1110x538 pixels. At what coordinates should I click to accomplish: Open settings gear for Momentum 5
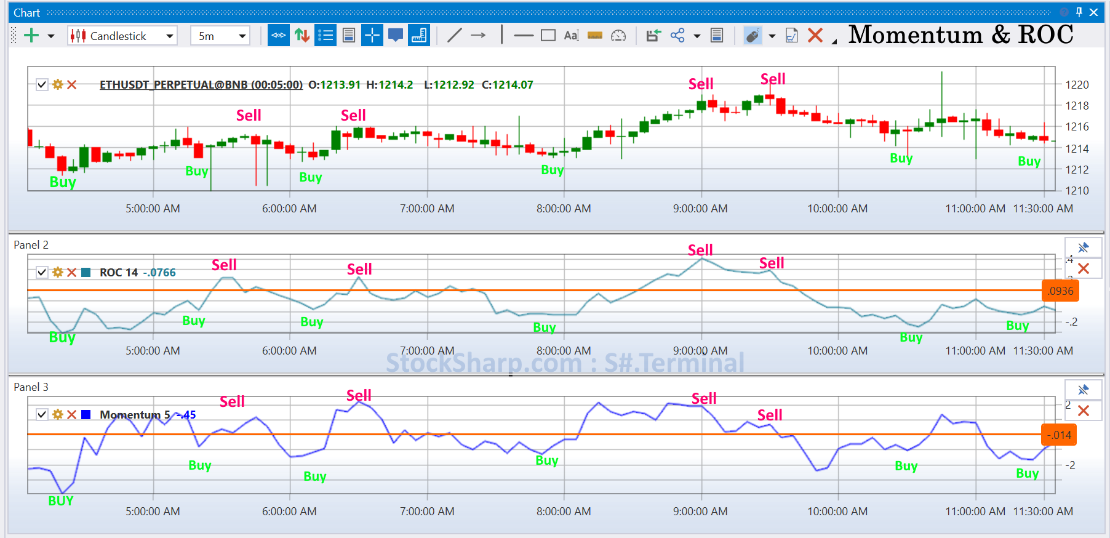tap(58, 414)
